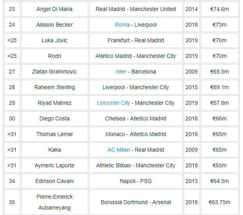Click the Thomas Lemar player cell
Viewport: 243px width, 215px height.
point(54,134)
